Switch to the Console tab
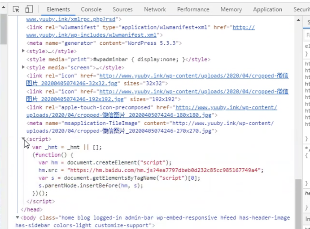310x229 pixels. pyautogui.click(x=91, y=9)
